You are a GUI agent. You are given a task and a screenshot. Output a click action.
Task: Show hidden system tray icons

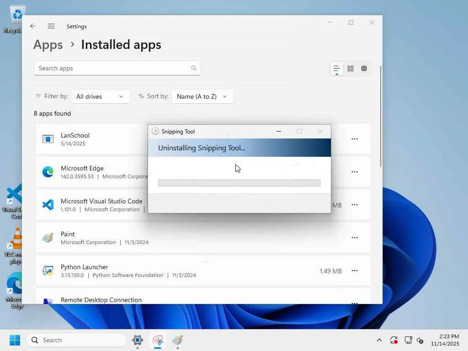click(379, 340)
